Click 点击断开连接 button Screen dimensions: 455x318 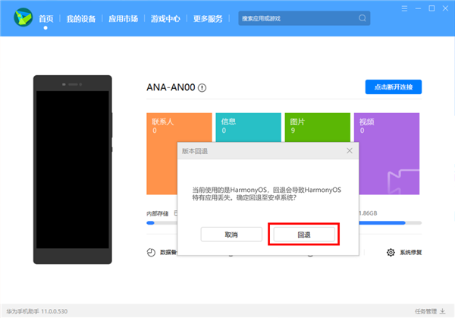(393, 87)
